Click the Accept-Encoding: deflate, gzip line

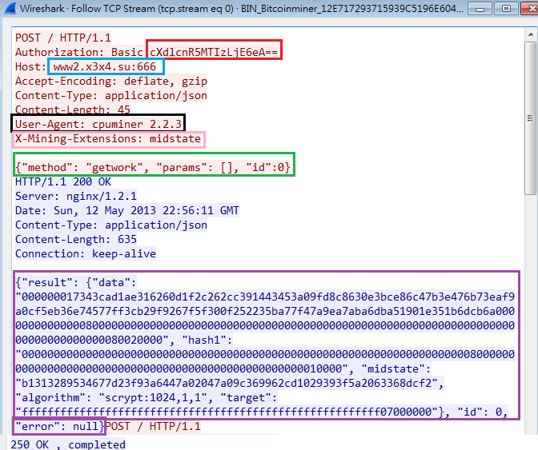click(x=111, y=82)
